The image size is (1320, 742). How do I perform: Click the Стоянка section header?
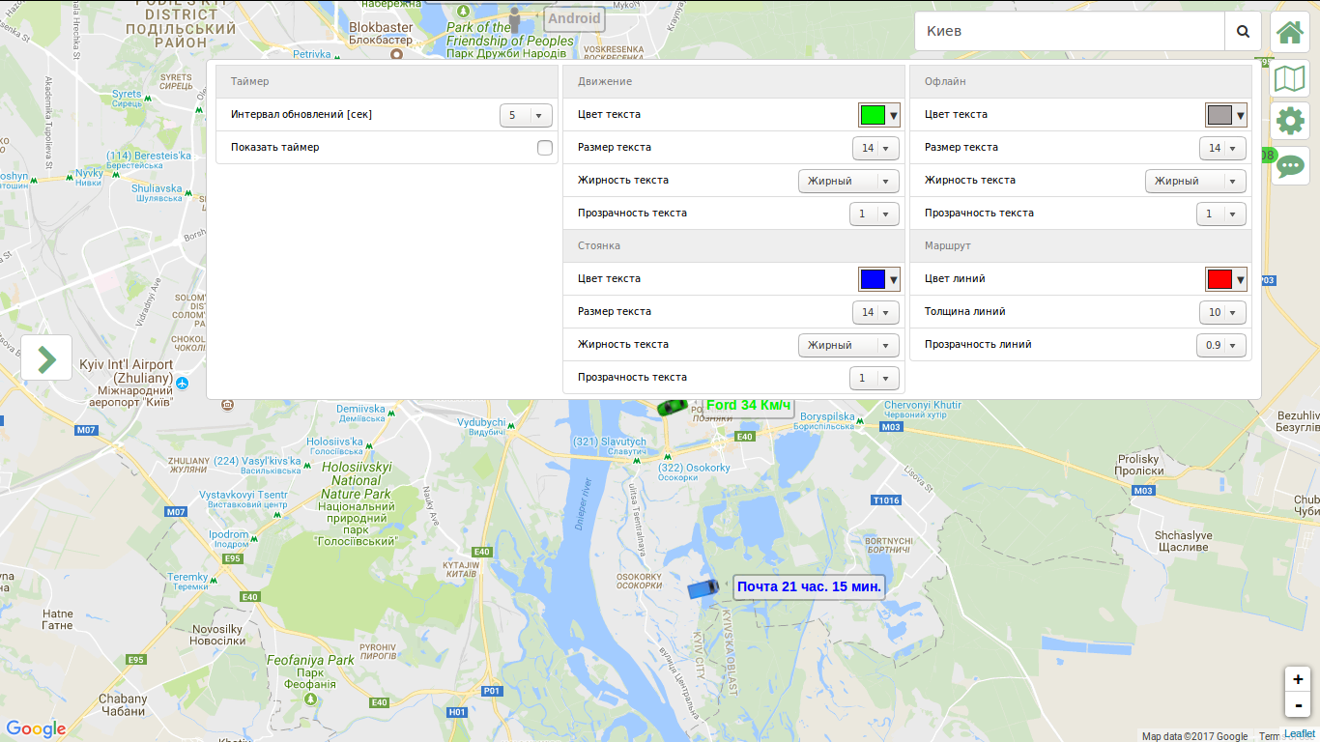pos(733,246)
